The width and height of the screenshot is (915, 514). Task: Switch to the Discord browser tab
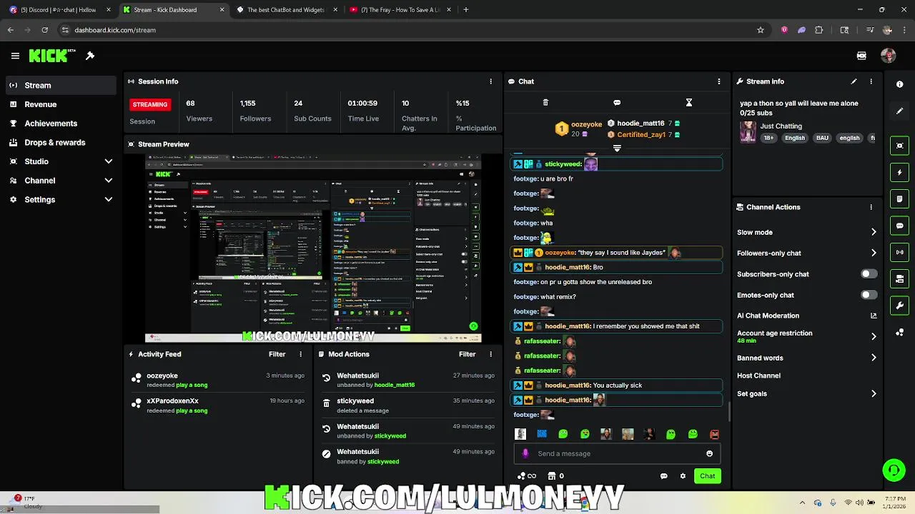[x=59, y=10]
